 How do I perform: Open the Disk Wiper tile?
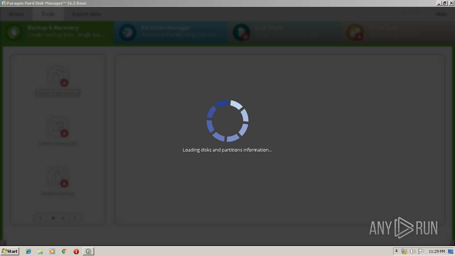point(284,32)
